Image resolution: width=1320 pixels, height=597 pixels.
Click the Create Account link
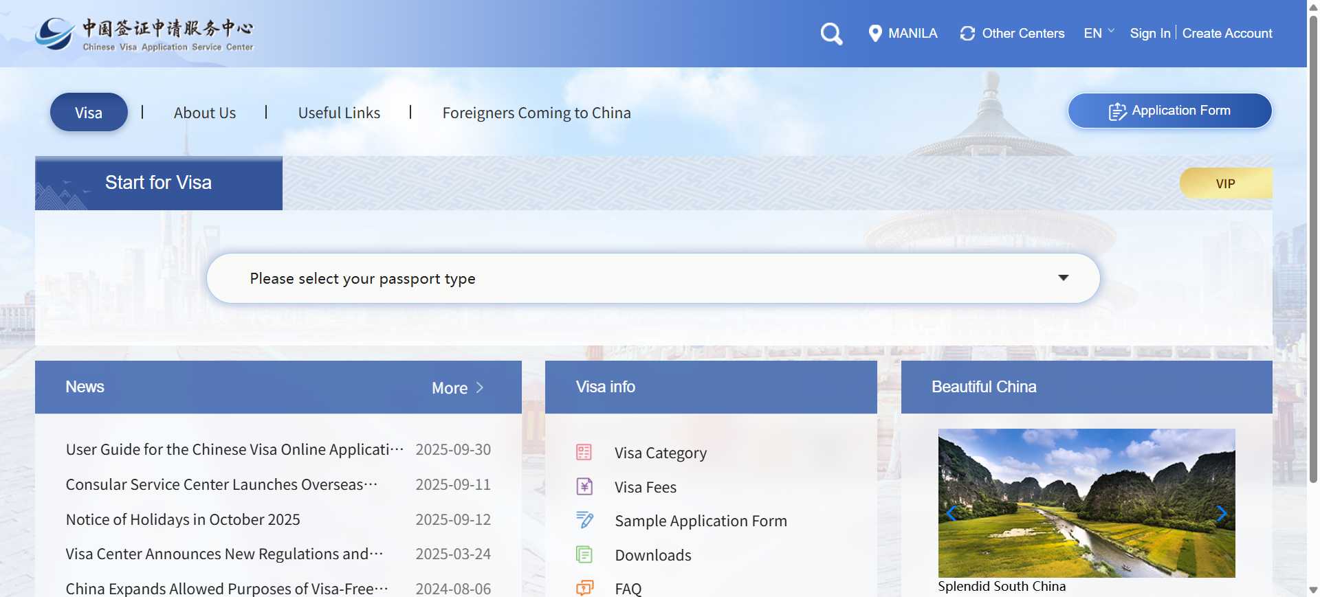tap(1226, 33)
